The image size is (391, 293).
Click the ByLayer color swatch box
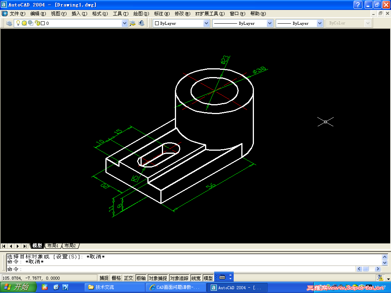pyautogui.click(x=157, y=23)
